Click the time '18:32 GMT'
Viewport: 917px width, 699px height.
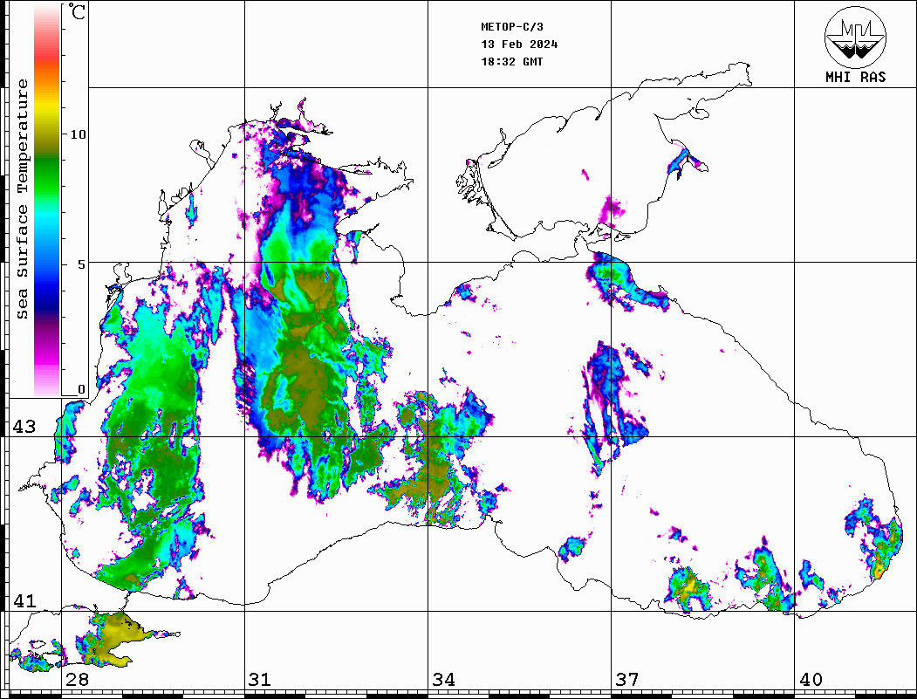(511, 61)
